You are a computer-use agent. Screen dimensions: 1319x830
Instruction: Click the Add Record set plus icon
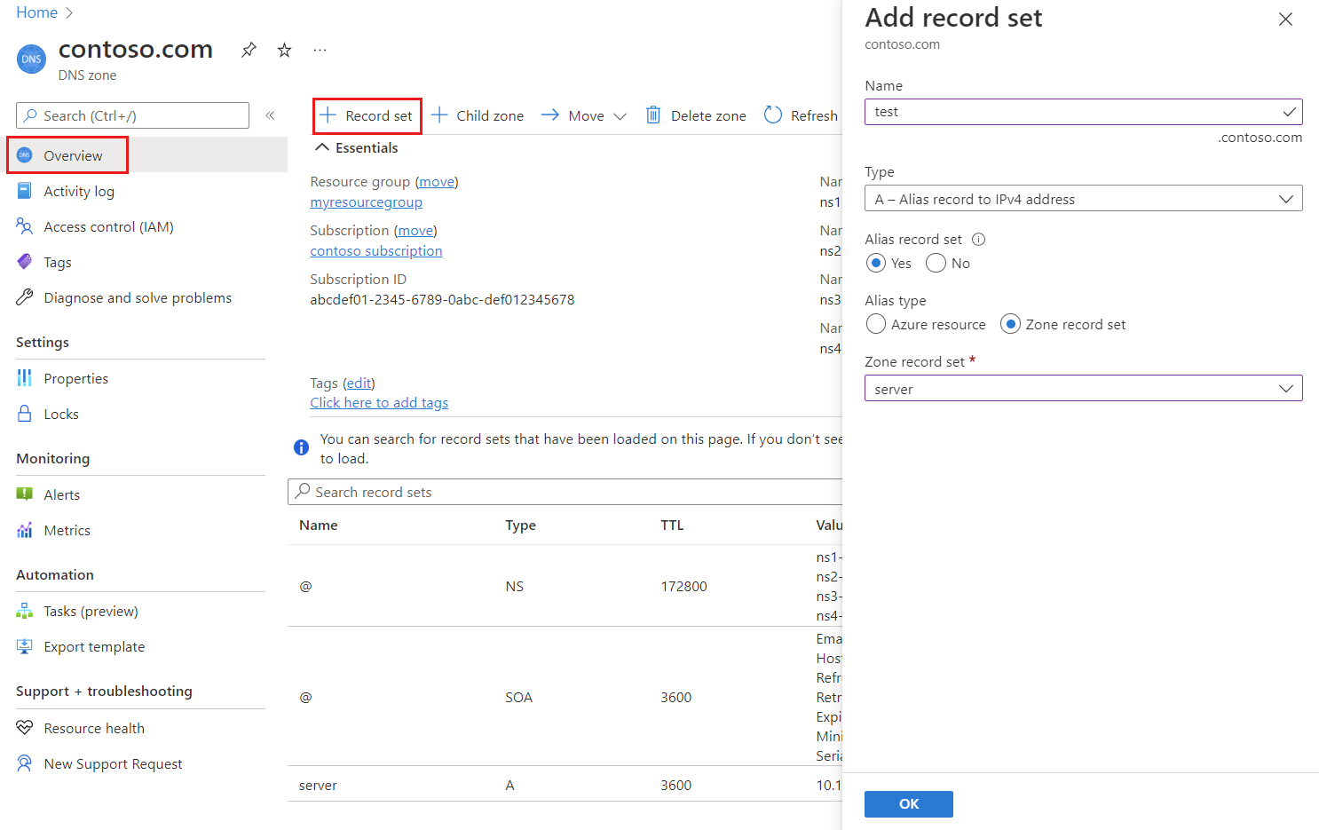click(x=328, y=115)
